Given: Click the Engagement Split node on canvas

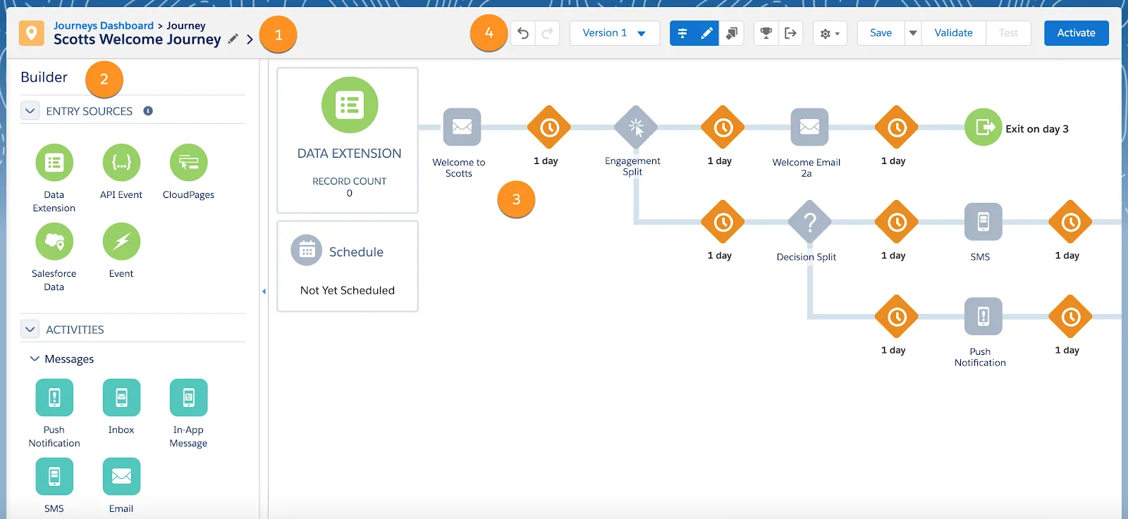Looking at the screenshot, I should pos(635,127).
